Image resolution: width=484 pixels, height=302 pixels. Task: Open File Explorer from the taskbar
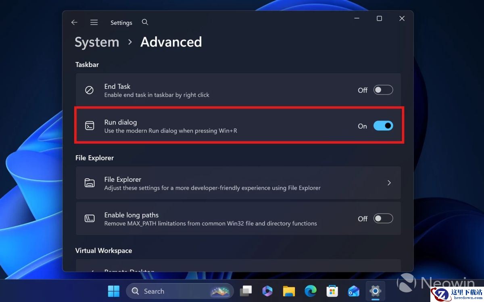pos(289,291)
